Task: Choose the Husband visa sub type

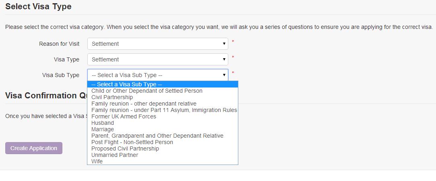Action: click(x=103, y=123)
